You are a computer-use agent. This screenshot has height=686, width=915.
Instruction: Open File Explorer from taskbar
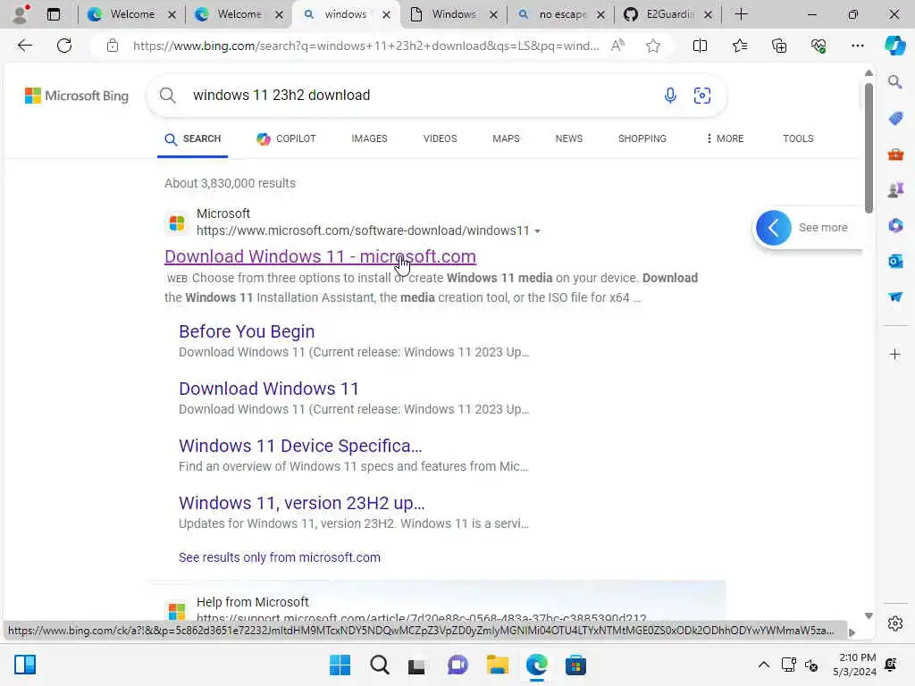pos(497,665)
